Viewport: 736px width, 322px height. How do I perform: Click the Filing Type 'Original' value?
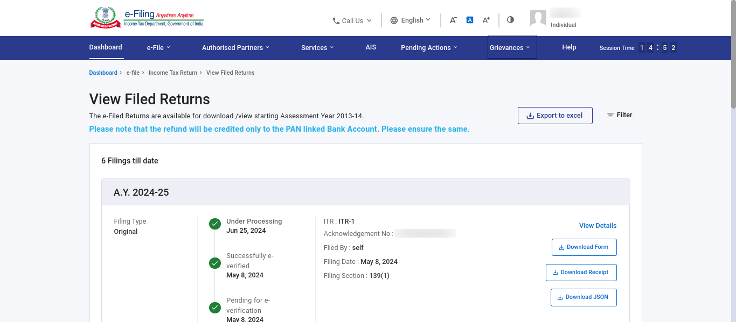pos(126,232)
